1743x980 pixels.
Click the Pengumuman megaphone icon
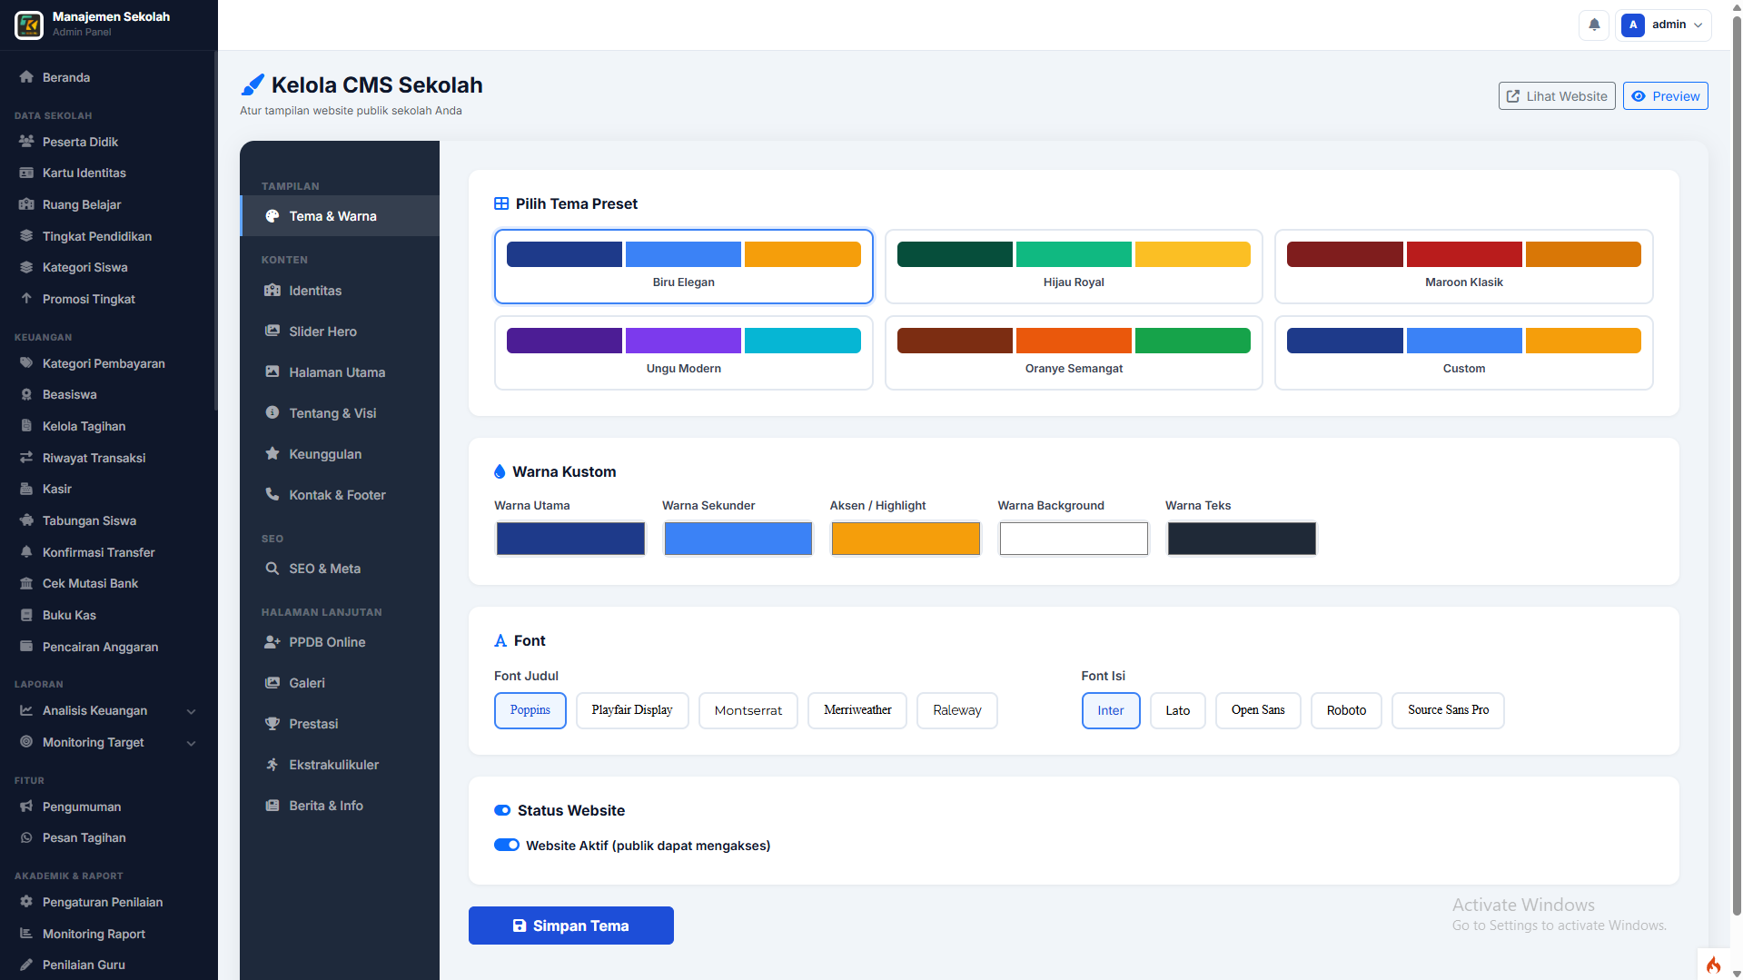(26, 807)
